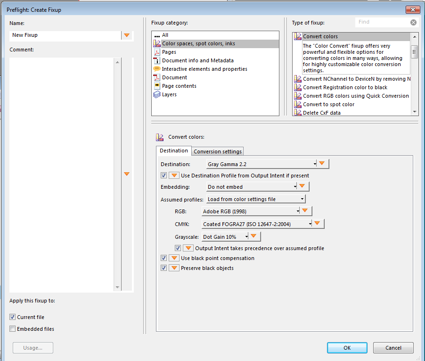Click icon beside Convert colors fixup entry
425x361 pixels.
(298, 36)
